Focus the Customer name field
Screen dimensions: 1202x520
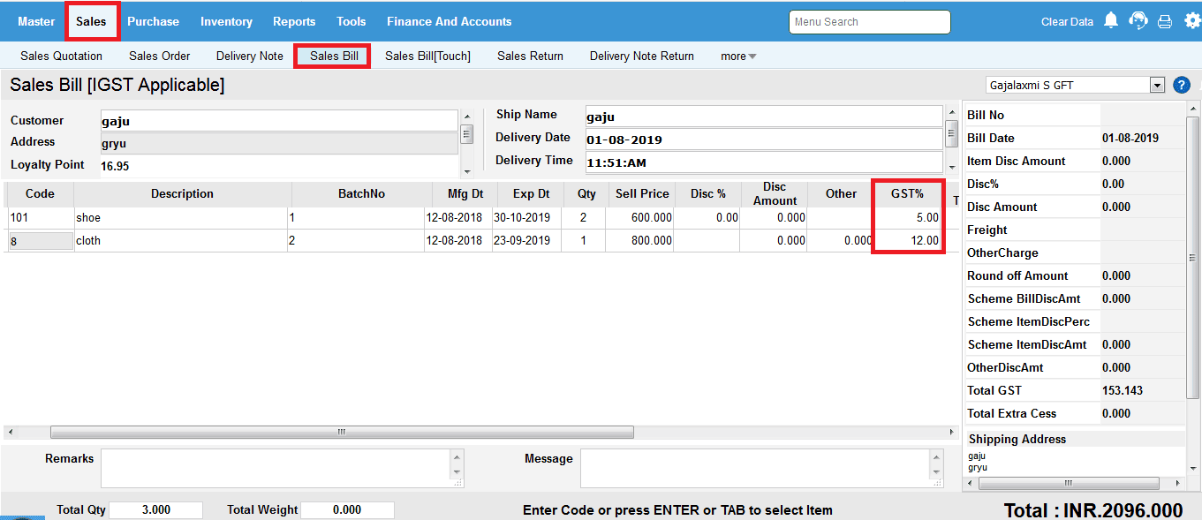pyautogui.click(x=278, y=121)
